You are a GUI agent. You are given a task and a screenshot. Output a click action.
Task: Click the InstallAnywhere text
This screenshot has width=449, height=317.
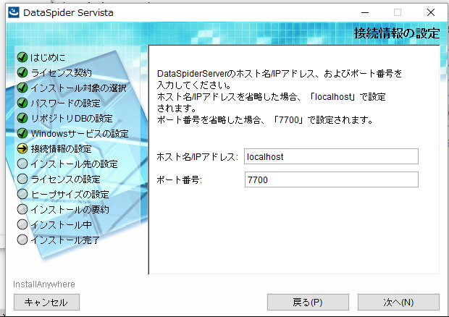(x=44, y=284)
